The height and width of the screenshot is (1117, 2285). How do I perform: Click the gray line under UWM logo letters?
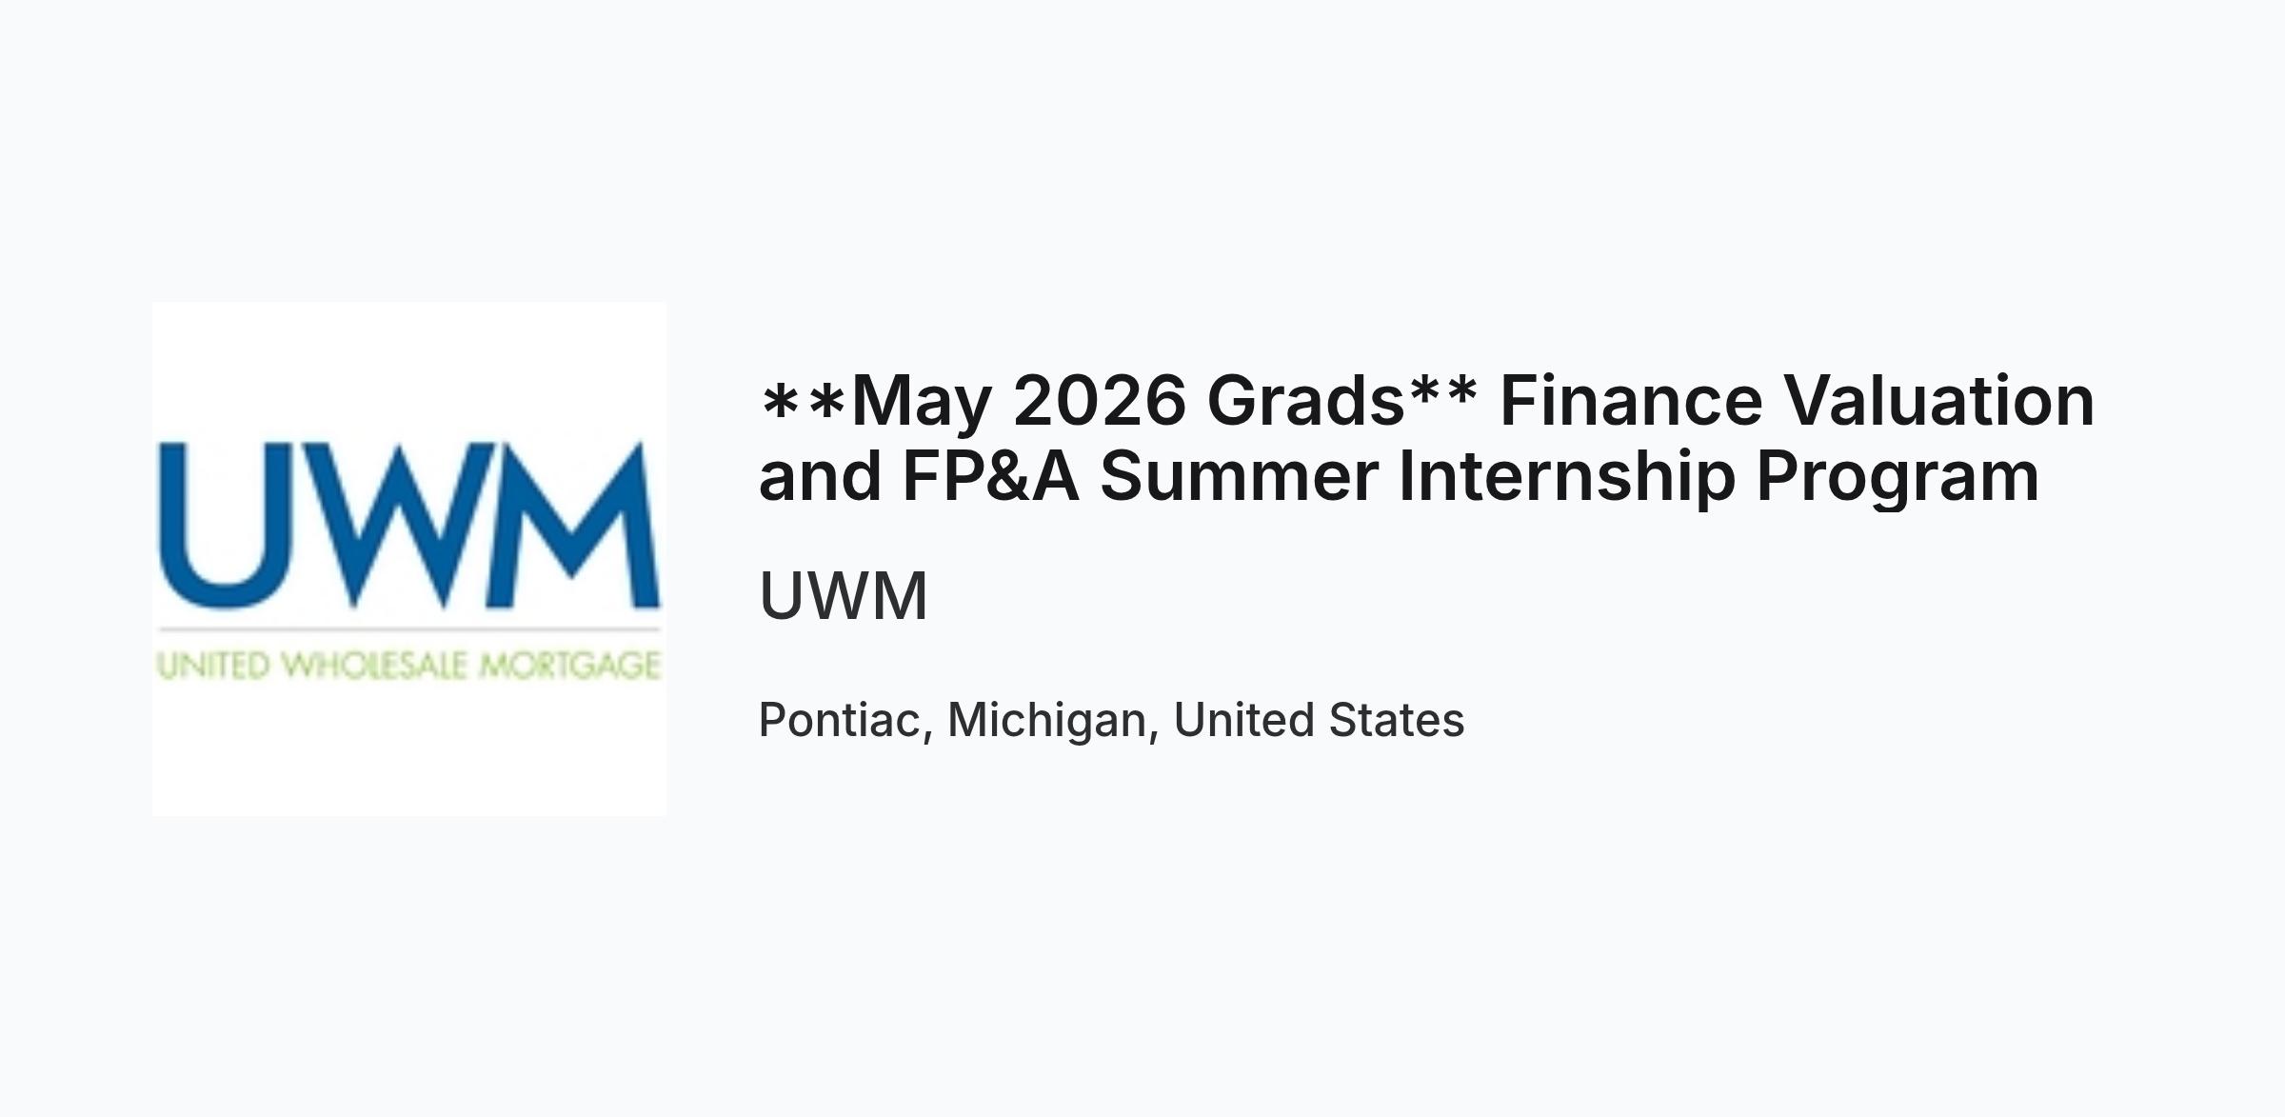coord(409,629)
